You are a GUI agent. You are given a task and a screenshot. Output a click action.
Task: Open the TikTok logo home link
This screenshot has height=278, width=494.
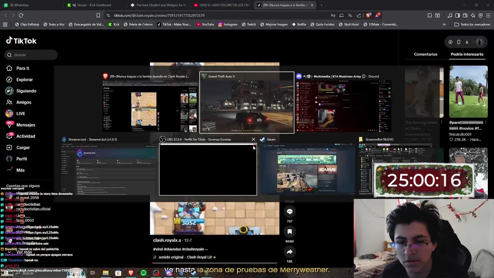pyautogui.click(x=21, y=41)
